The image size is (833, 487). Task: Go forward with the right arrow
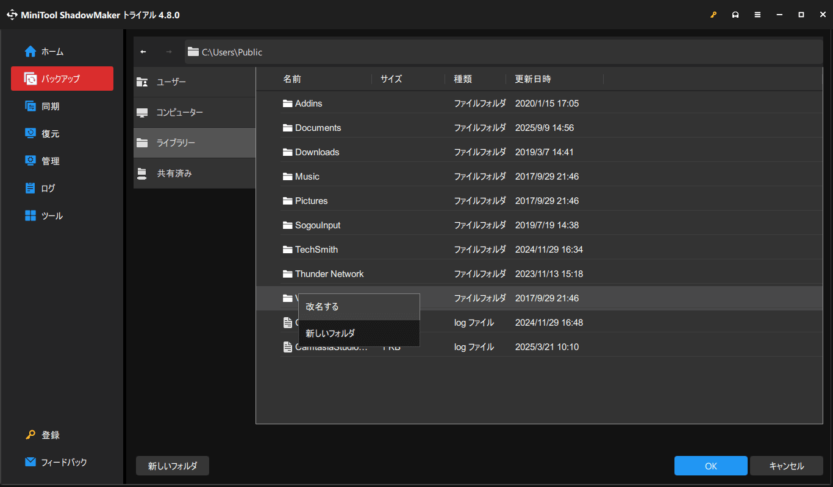169,52
